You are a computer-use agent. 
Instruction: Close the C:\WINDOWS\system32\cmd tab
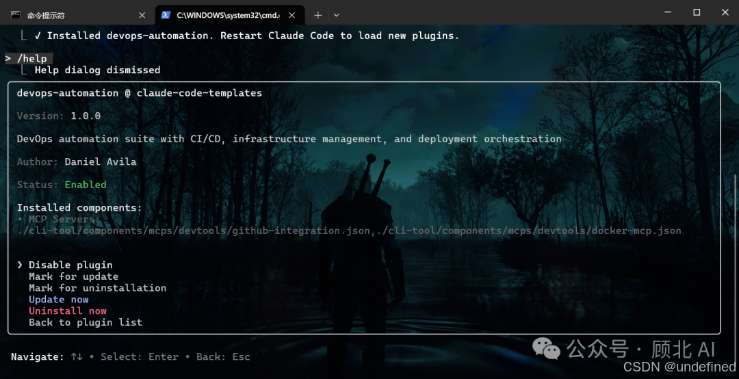coord(291,15)
